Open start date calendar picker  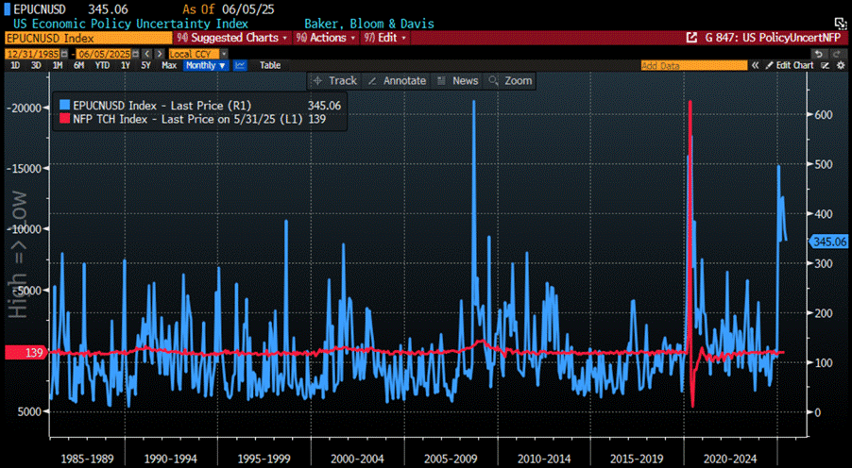coord(64,54)
